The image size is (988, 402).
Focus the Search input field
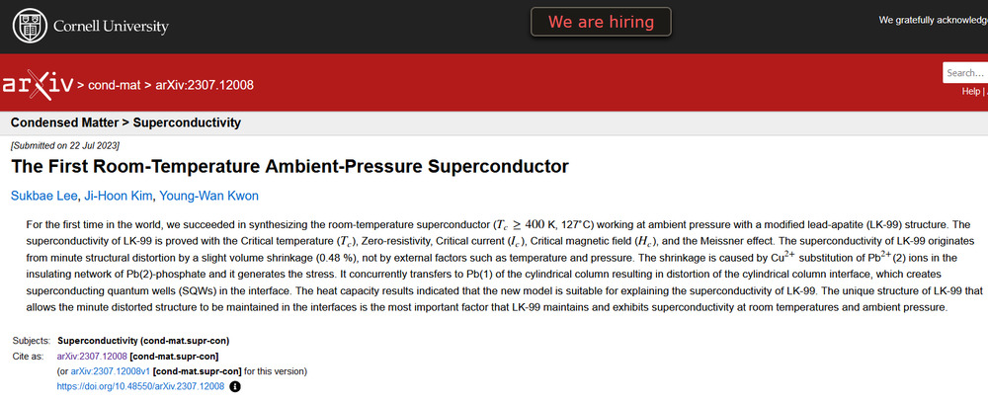point(965,72)
